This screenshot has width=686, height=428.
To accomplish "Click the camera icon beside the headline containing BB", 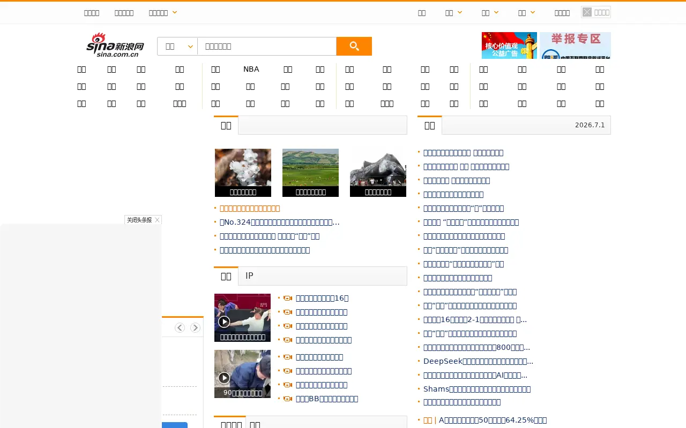I will click(288, 399).
